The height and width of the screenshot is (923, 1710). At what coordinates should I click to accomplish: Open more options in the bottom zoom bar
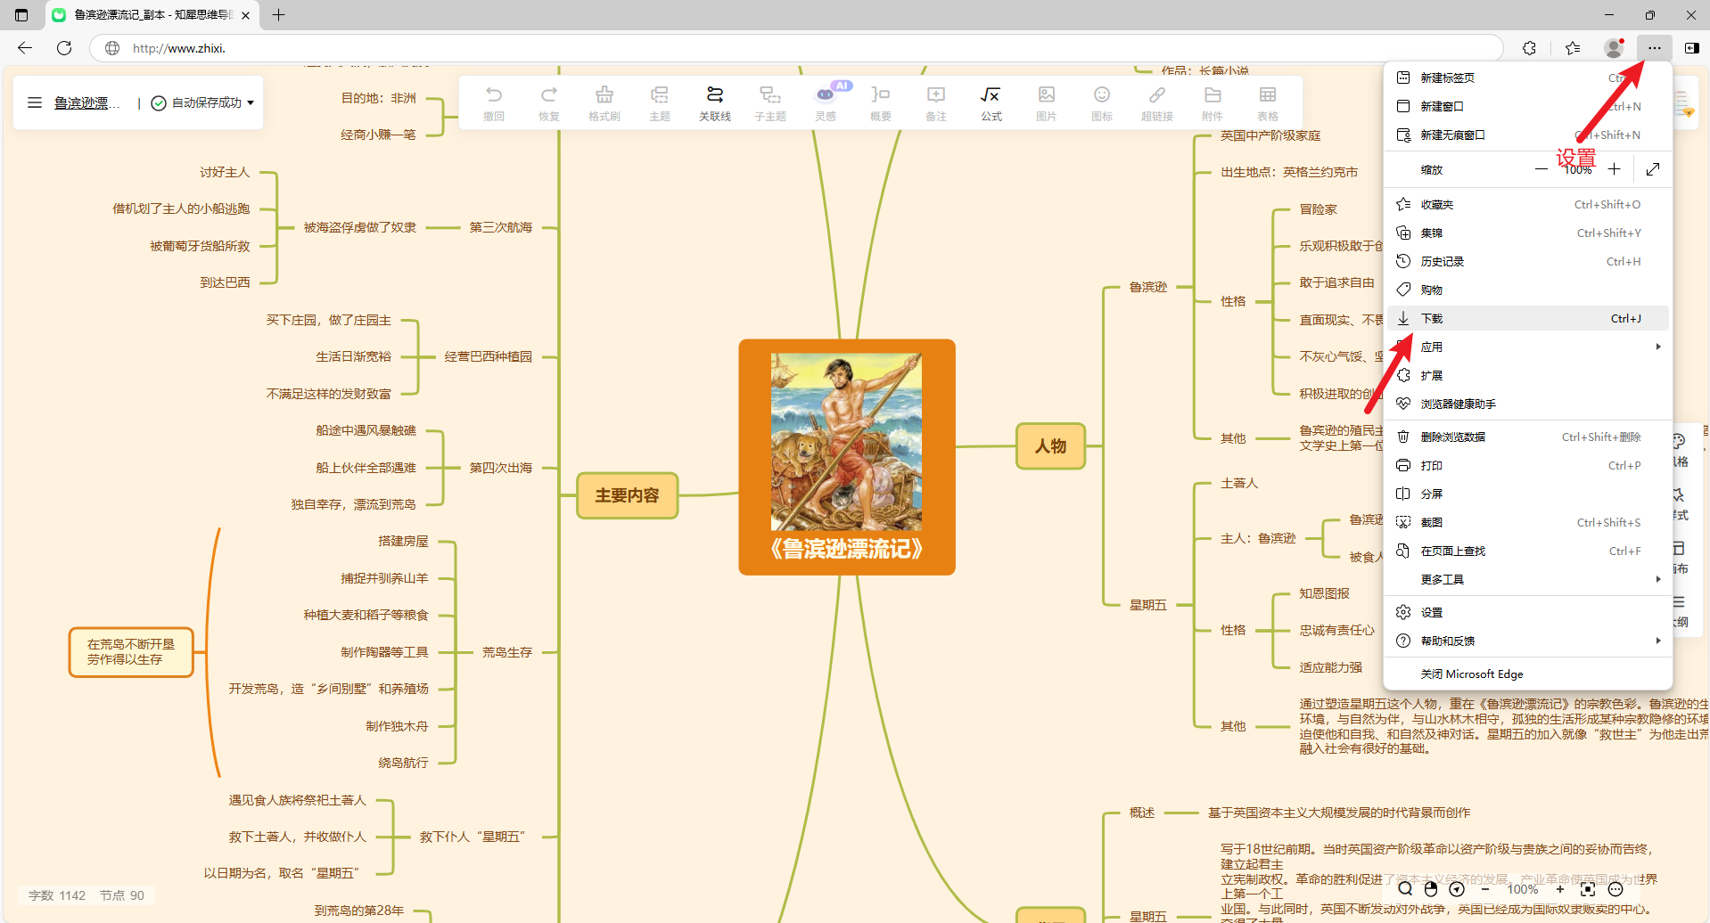(x=1615, y=889)
